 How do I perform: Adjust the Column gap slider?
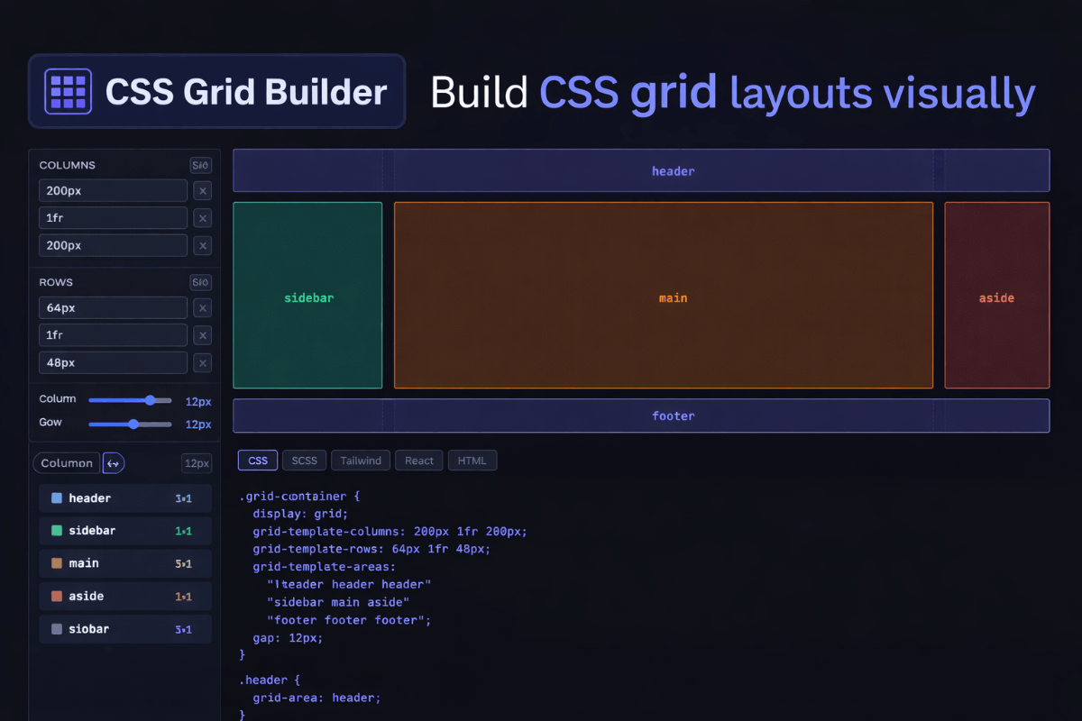click(130, 400)
